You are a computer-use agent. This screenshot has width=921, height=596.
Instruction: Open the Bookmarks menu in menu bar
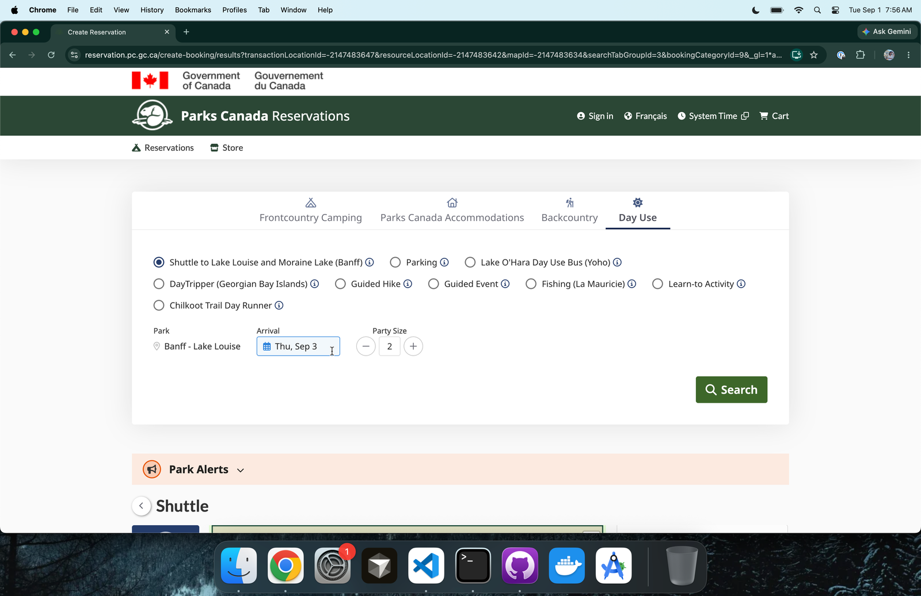(193, 10)
